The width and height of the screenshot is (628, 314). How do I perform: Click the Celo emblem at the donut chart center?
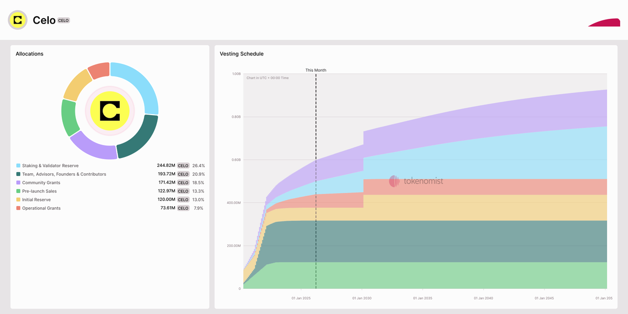[x=109, y=111]
